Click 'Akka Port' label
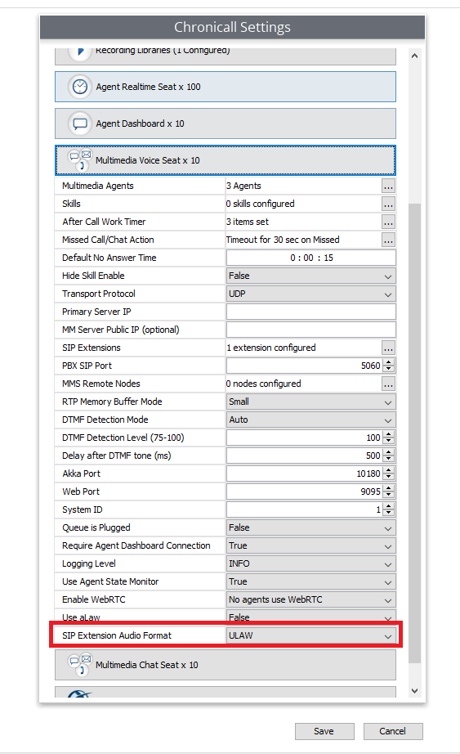 pyautogui.click(x=81, y=473)
